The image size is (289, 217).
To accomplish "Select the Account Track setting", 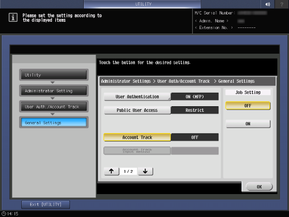I will (x=137, y=137).
